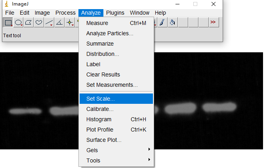Viewport: 267px width, 168px height.
Task: Select the Calibrate menu entry
Action: (x=100, y=109)
